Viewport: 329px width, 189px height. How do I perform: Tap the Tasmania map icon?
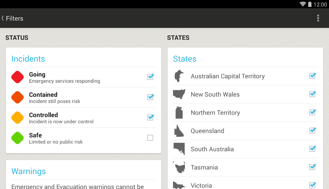(179, 167)
